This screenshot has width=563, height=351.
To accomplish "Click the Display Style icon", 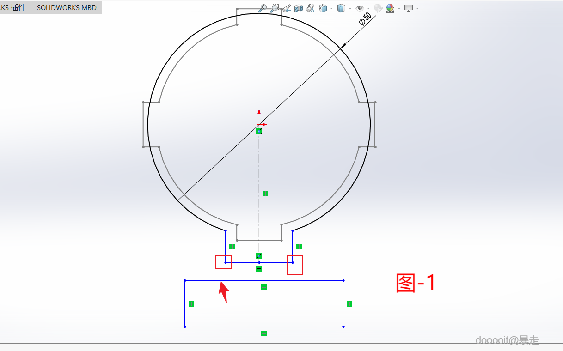I will click(341, 8).
